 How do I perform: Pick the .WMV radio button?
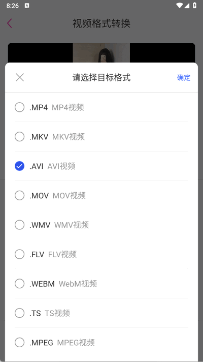(20, 225)
